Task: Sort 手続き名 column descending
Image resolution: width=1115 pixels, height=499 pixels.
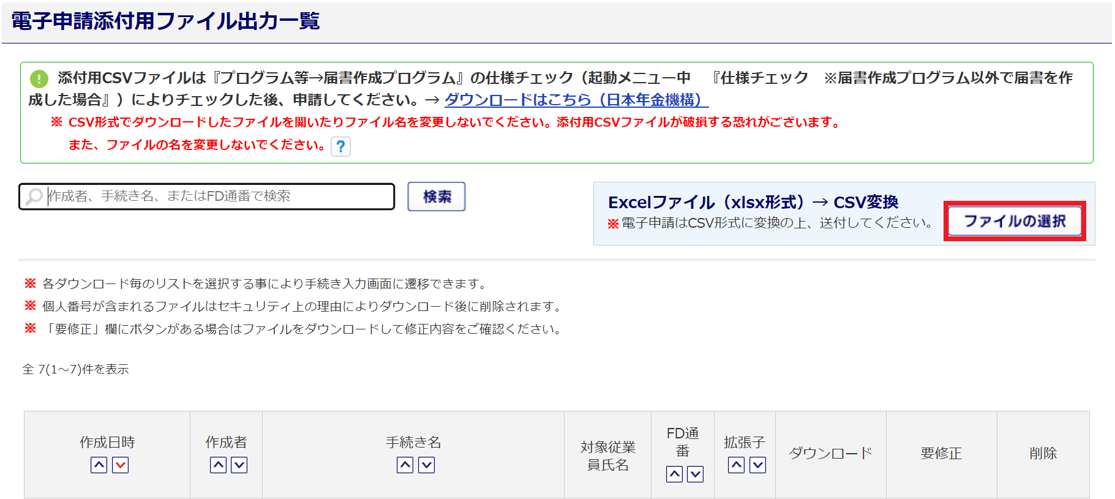Action: tap(426, 465)
